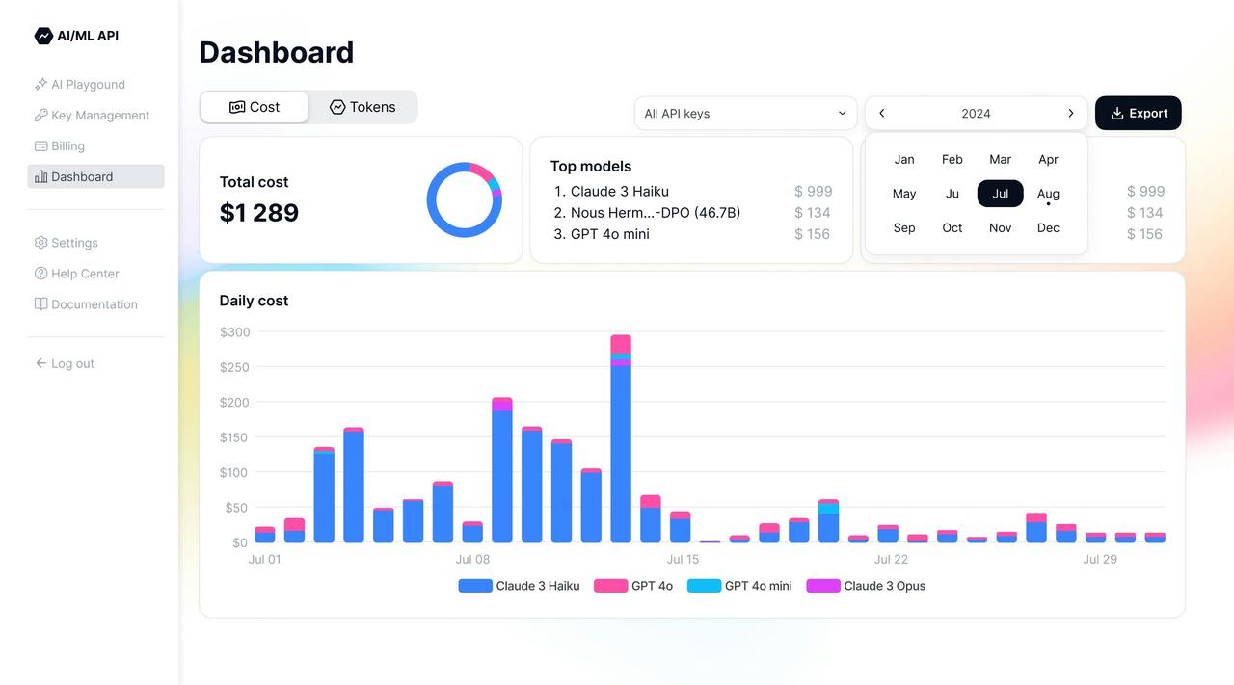The image size is (1234, 685).
Task: Select Sep in the month picker
Action: (x=904, y=228)
